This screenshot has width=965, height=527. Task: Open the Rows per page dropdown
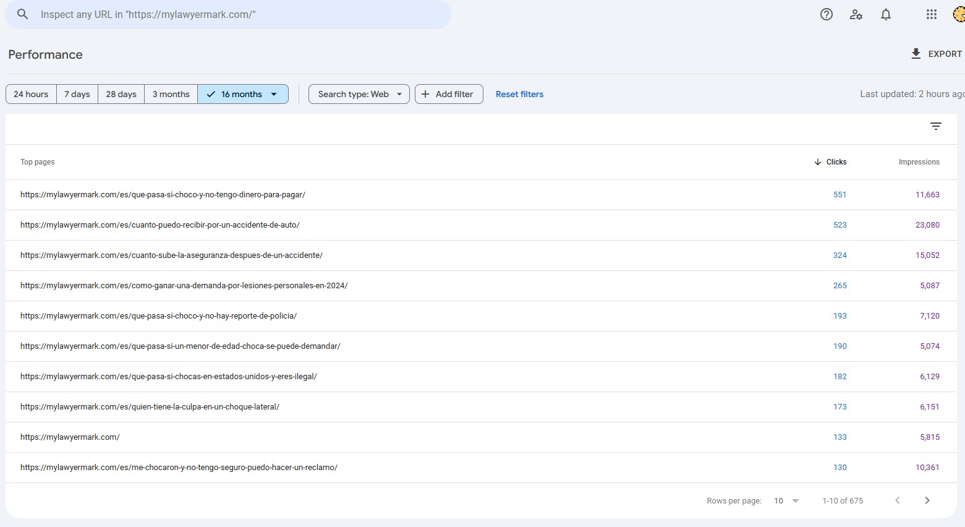click(x=786, y=500)
